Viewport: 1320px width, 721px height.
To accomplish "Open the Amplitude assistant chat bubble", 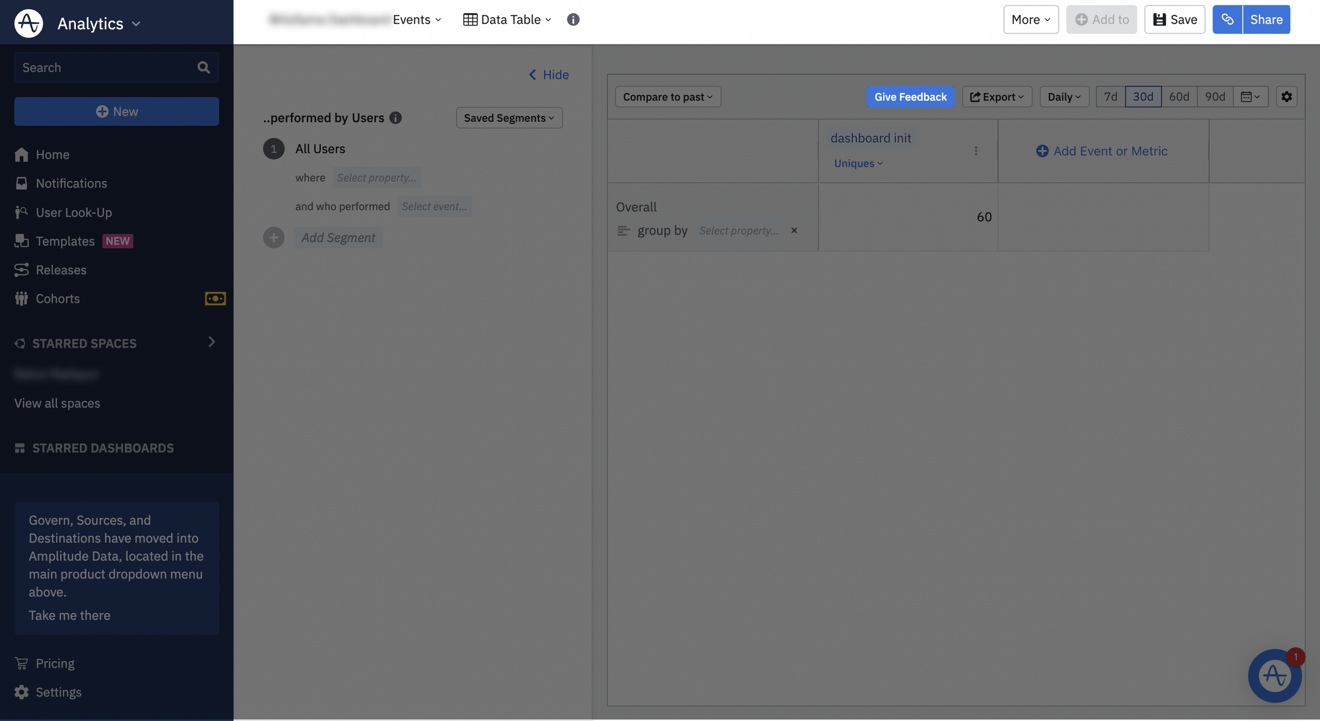I will coord(1274,675).
